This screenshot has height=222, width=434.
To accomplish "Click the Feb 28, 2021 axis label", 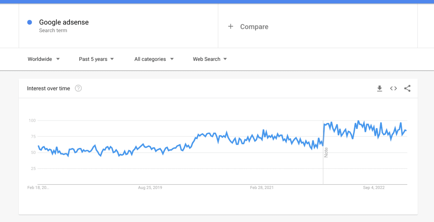I will pos(262,188).
